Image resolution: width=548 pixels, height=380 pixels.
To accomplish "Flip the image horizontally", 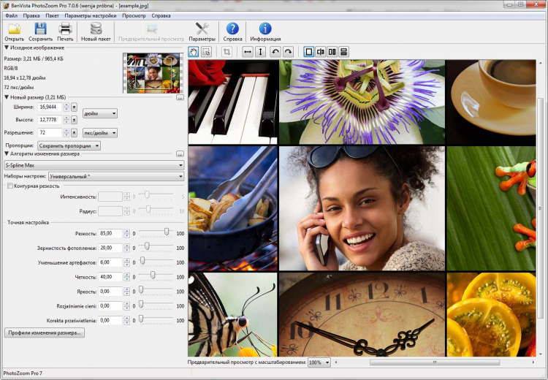I will (x=248, y=52).
